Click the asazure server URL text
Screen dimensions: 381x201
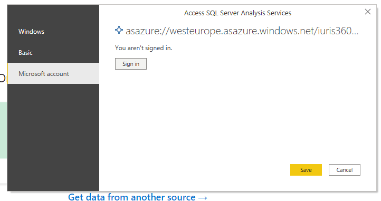(x=242, y=31)
